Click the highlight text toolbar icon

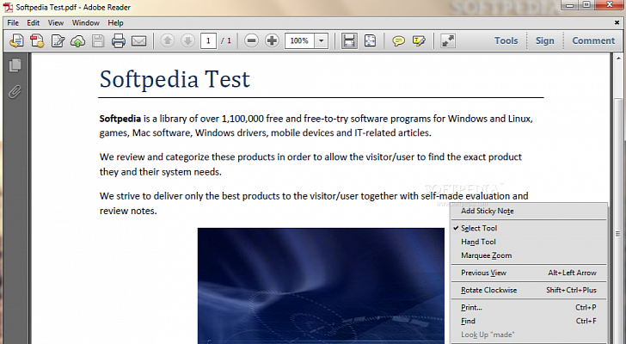420,40
